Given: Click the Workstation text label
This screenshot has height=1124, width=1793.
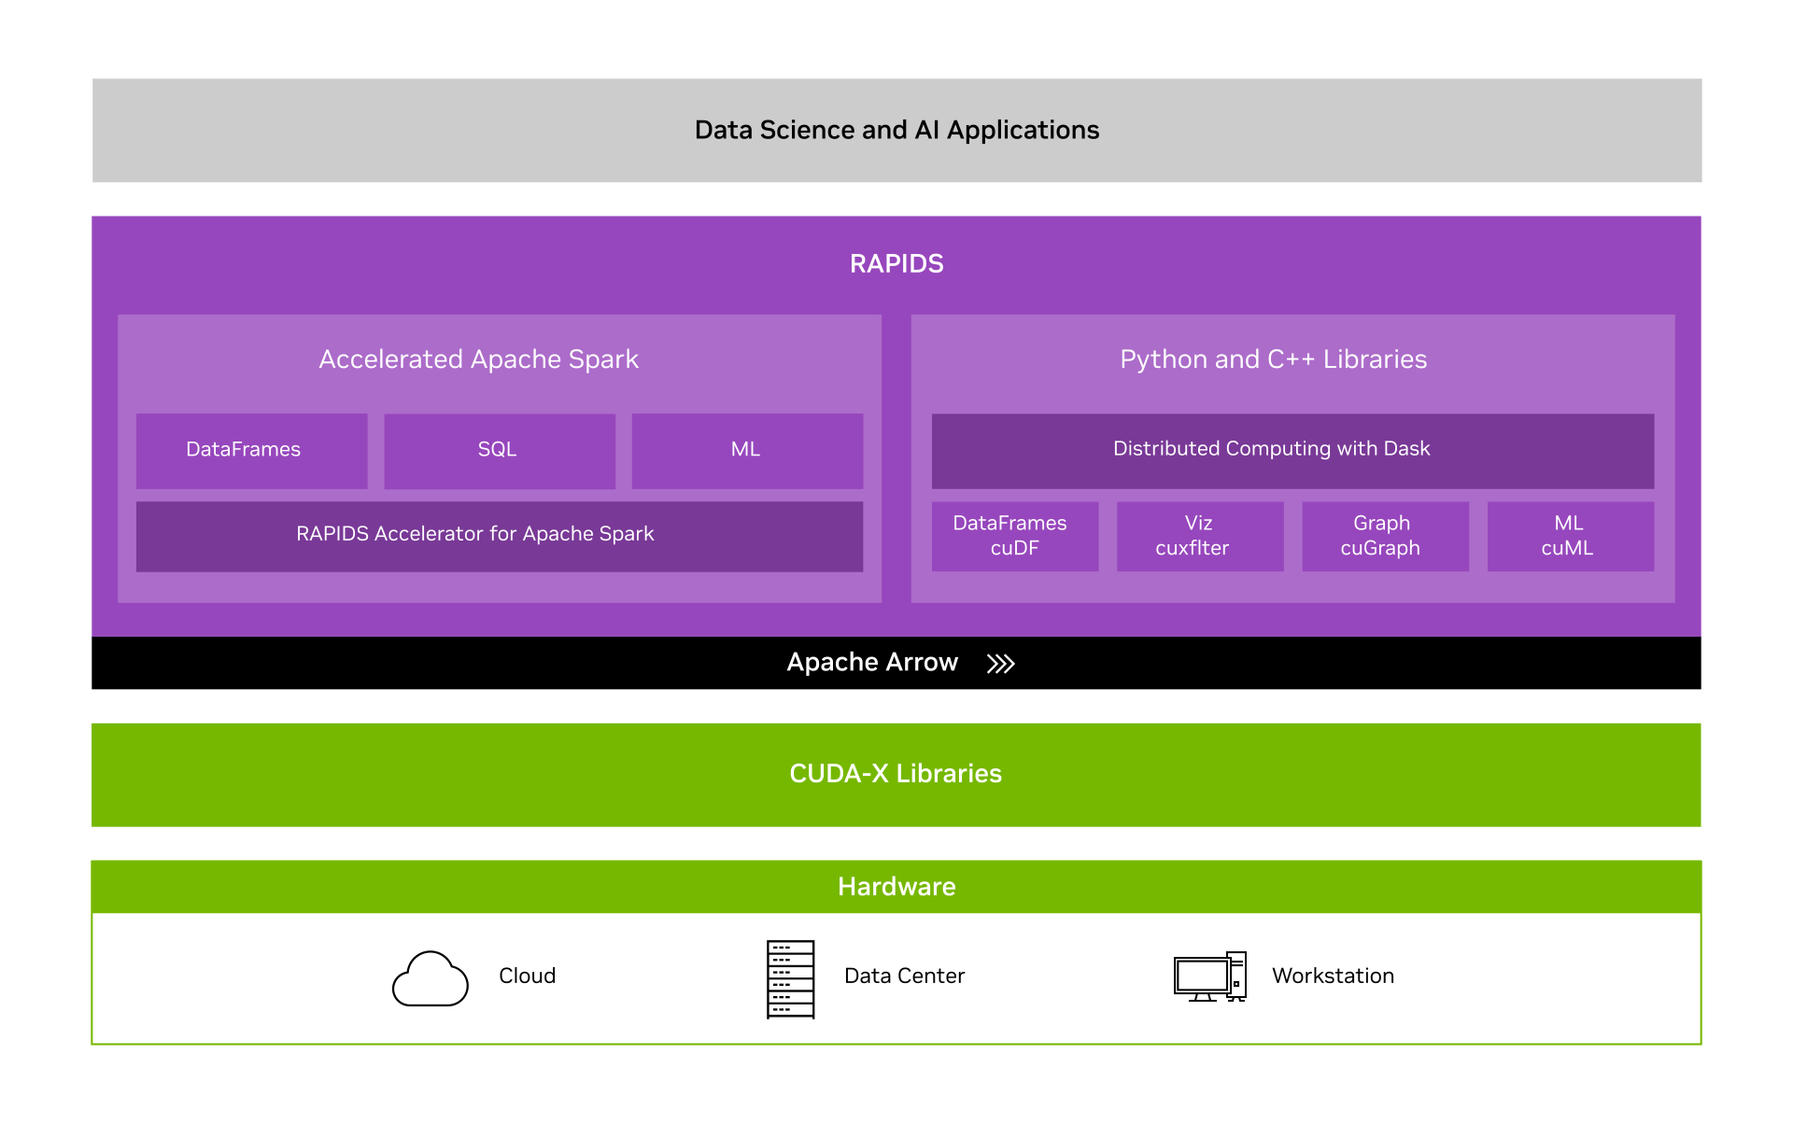Looking at the screenshot, I should [x=1333, y=976].
